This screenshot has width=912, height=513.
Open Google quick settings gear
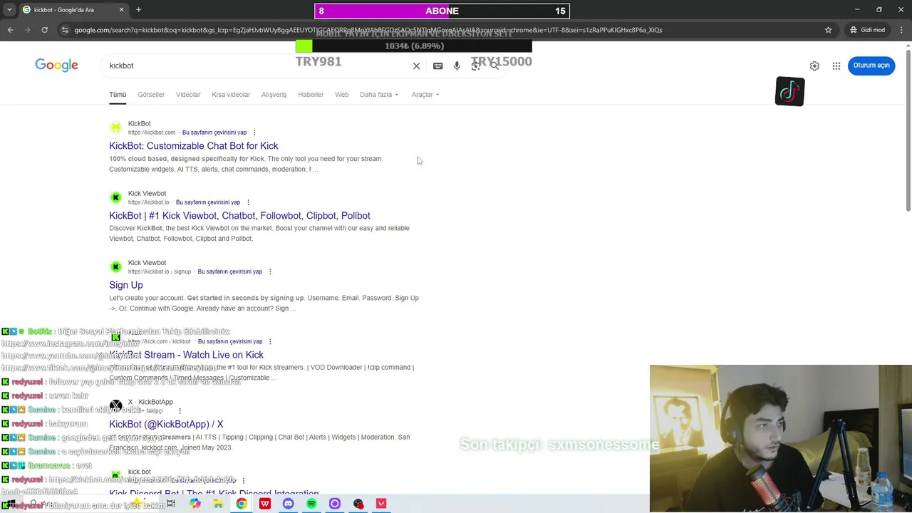(x=814, y=66)
